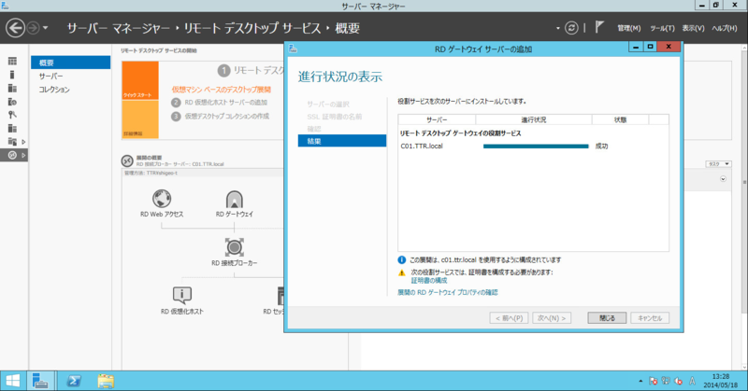Open the Windows Start button
The image size is (748, 391).
click(x=13, y=381)
